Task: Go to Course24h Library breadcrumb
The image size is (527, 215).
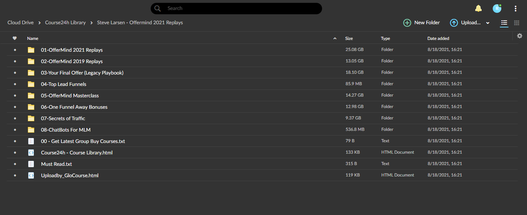Action: click(x=65, y=22)
